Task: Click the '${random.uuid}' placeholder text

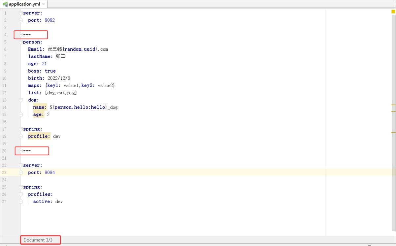Action: tap(79, 49)
